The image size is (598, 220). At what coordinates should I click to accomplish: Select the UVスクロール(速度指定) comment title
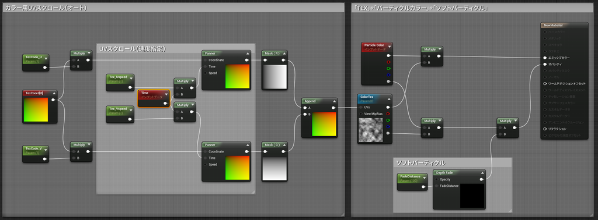click(x=133, y=49)
